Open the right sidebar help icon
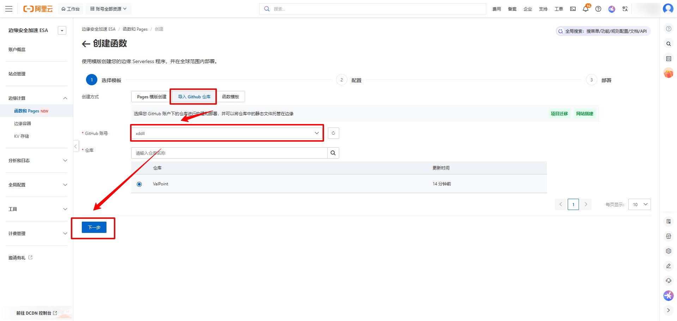 click(x=669, y=29)
